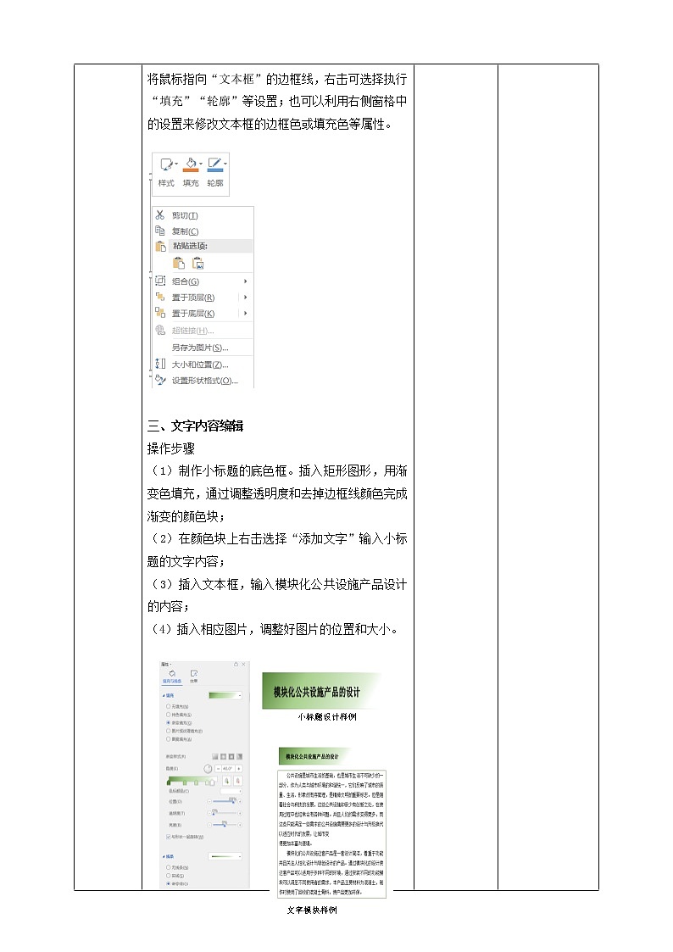Select the 渐变线 radio button
673x952 pixels.
pyautogui.click(x=168, y=884)
